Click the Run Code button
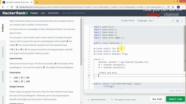Viewport: 186px width, 104px height. (x=157, y=99)
